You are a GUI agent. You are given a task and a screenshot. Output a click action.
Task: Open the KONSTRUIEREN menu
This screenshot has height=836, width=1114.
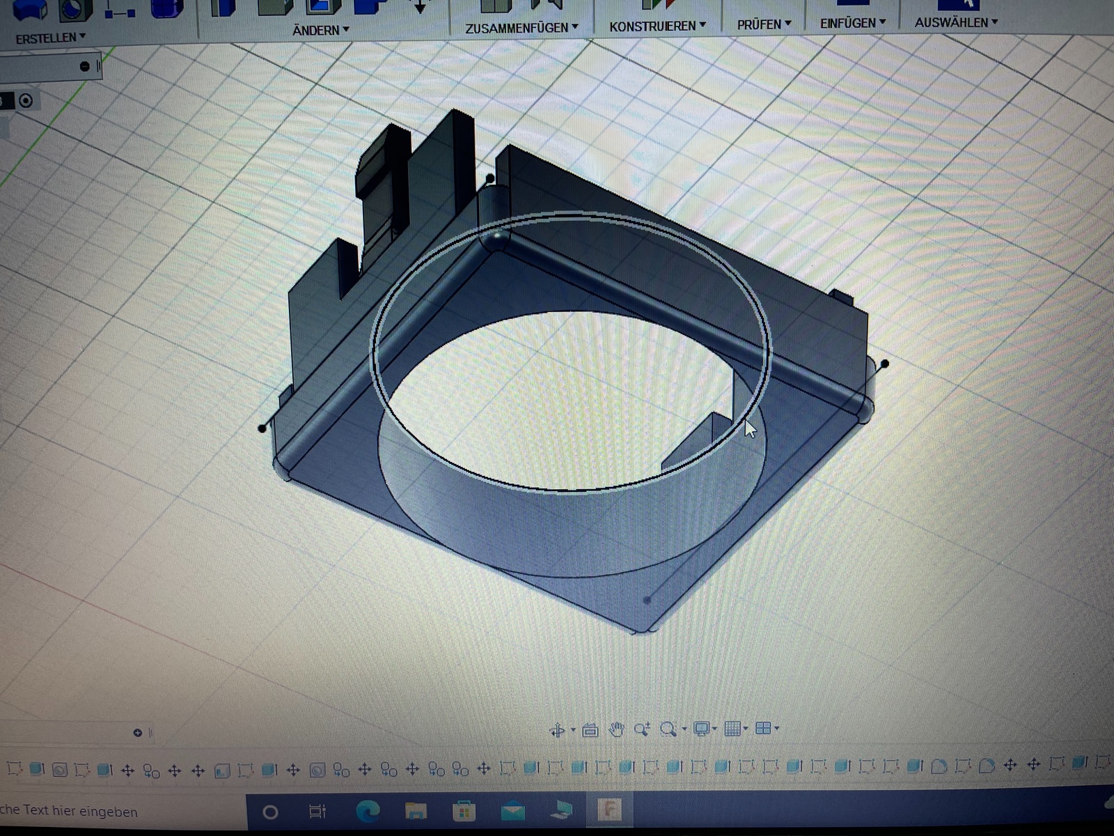[x=657, y=26]
